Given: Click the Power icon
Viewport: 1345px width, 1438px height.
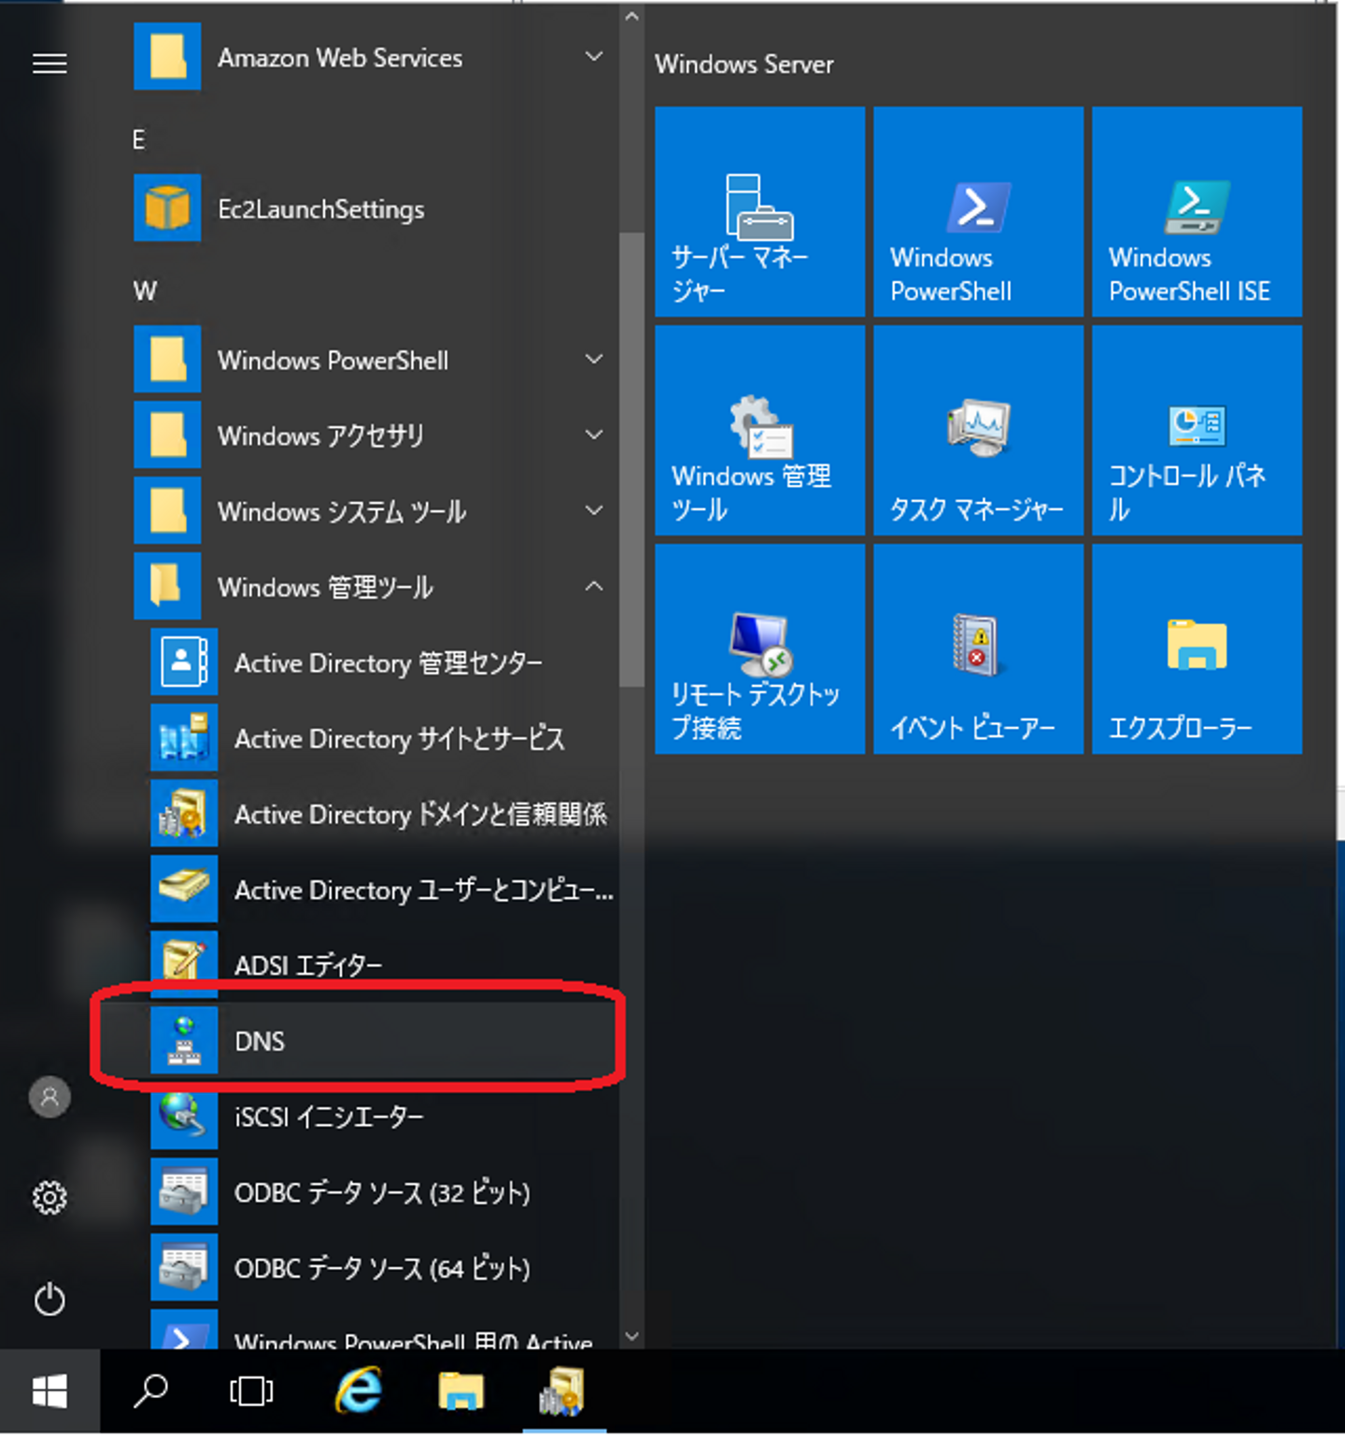Looking at the screenshot, I should point(50,1300).
